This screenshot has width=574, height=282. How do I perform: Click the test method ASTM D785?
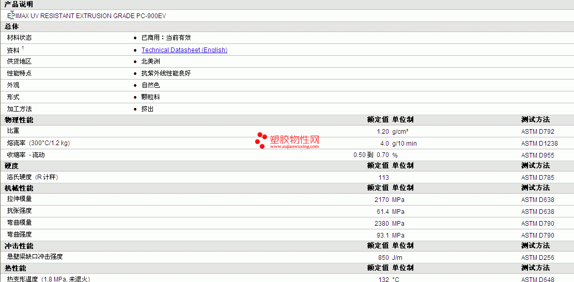[x=538, y=178]
